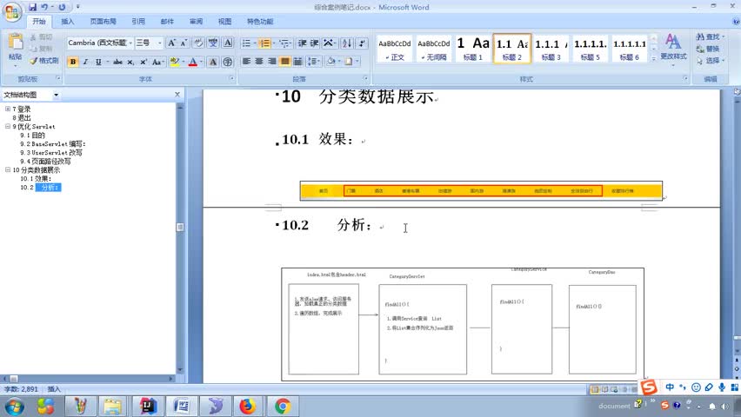Toggle justified alignment
This screenshot has height=417, width=741.
(284, 62)
